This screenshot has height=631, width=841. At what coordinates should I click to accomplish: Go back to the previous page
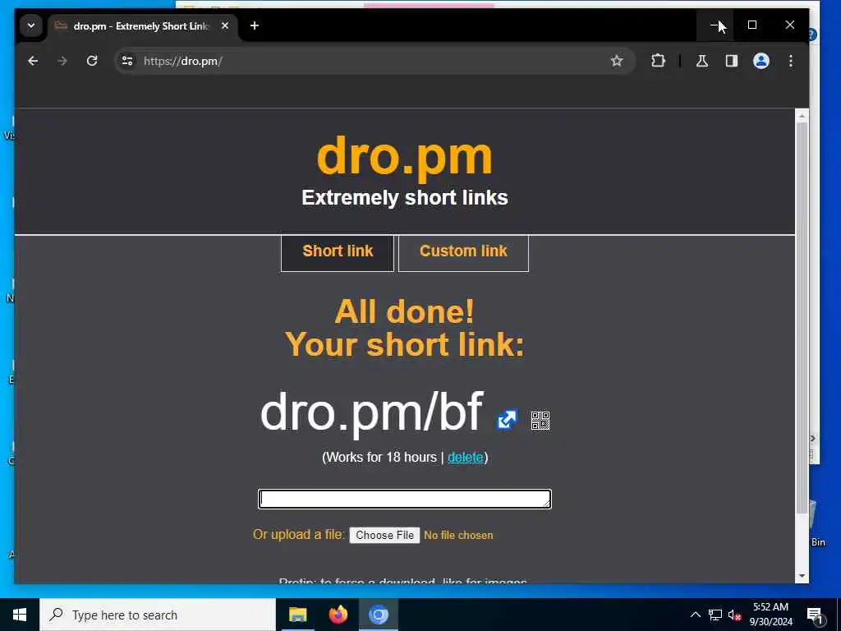pos(33,61)
